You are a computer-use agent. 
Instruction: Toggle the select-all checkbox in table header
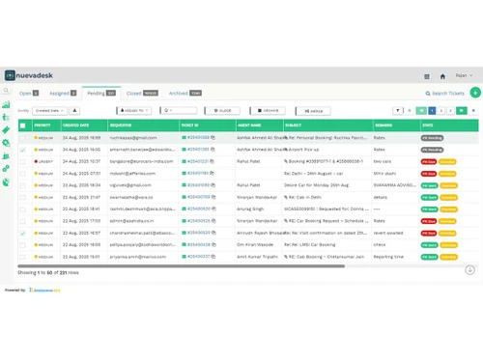23,125
